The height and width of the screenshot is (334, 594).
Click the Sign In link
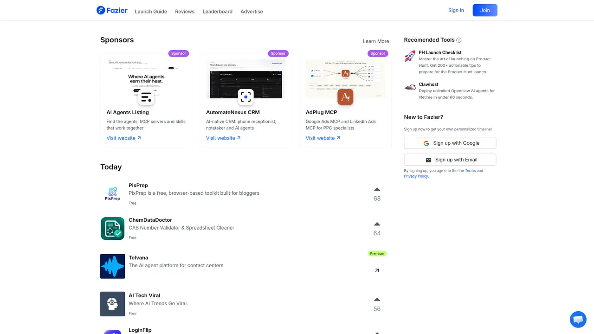[456, 10]
